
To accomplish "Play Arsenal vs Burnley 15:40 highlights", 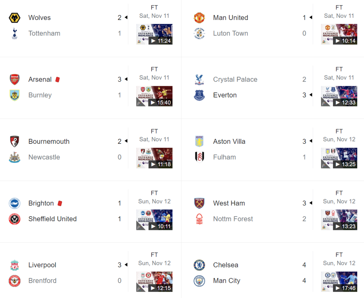I will [154, 96].
